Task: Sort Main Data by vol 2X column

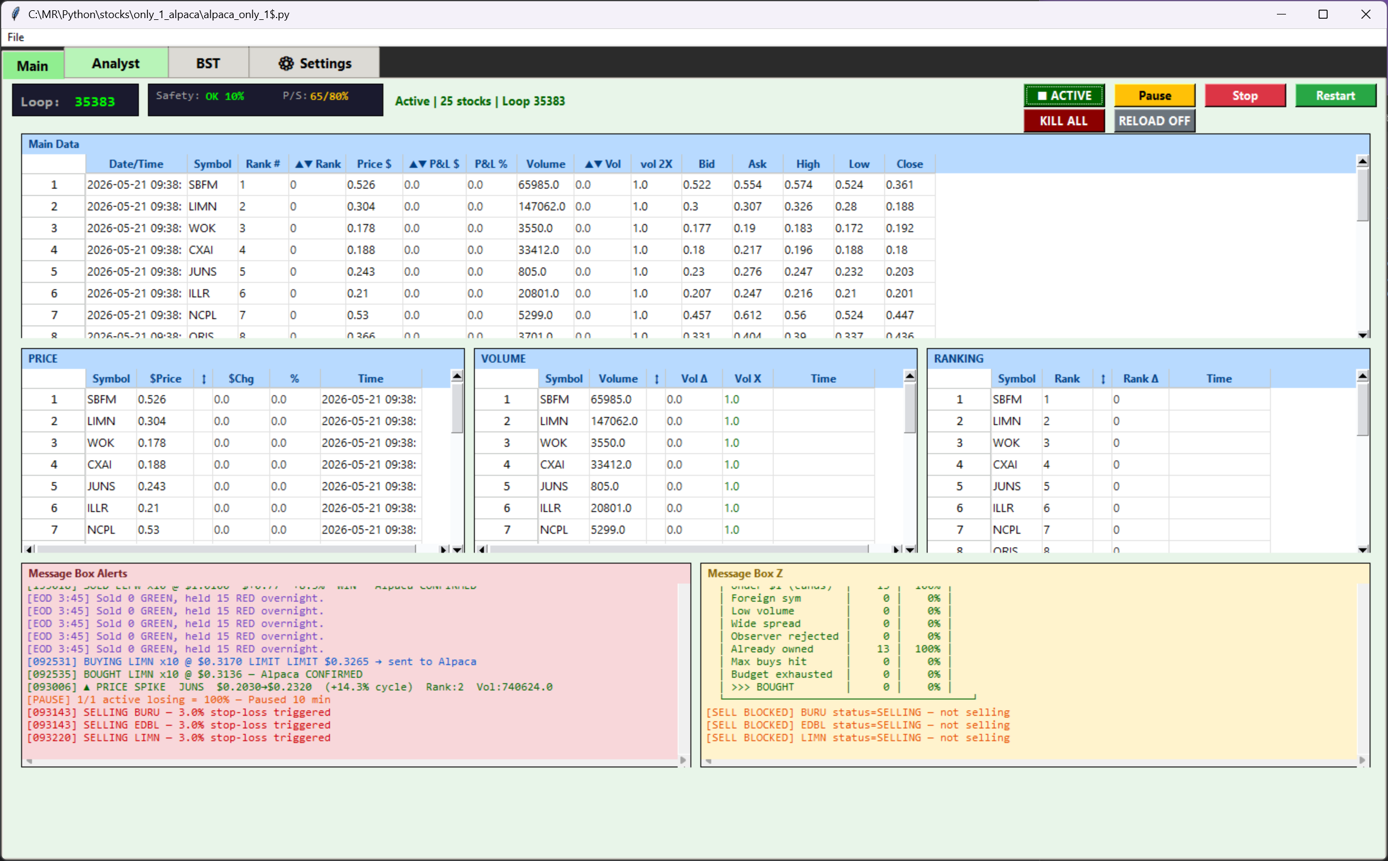Action: 656,164
